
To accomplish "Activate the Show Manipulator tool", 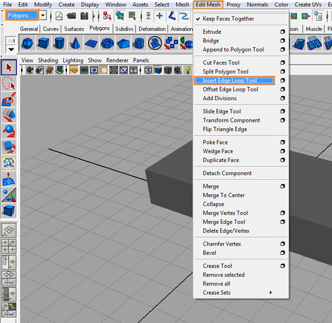I will pyautogui.click(x=9, y=195).
